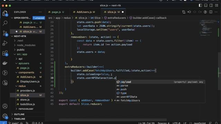Open the Source Control view
Viewport: 221px width, 124px height.
coord(5,33)
